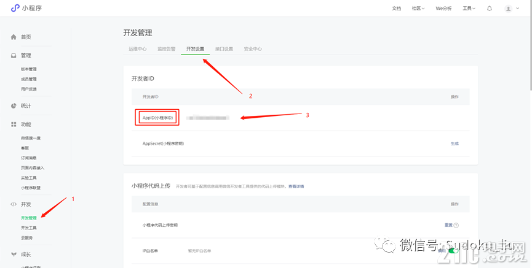Select the 开发设置 tab

coord(195,48)
